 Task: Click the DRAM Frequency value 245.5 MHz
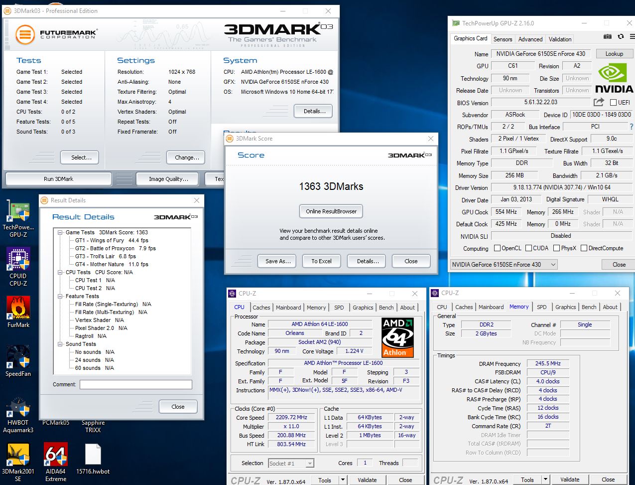(548, 364)
